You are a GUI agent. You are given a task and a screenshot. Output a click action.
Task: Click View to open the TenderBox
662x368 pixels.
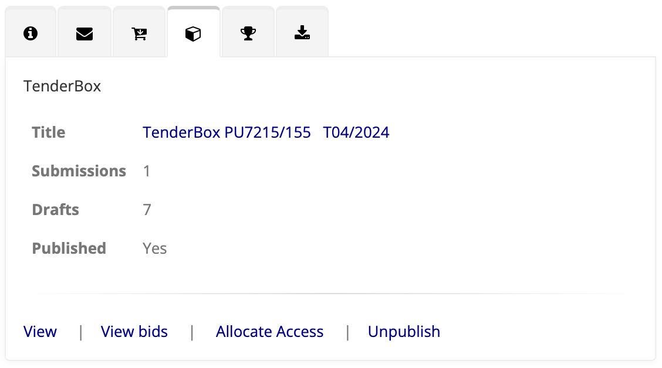39,332
